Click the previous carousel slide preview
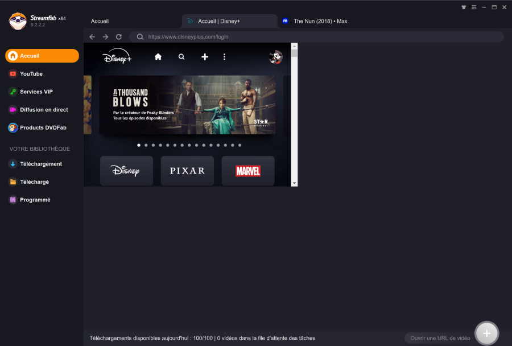Viewport: 512px width, 346px height. pyautogui.click(x=88, y=105)
